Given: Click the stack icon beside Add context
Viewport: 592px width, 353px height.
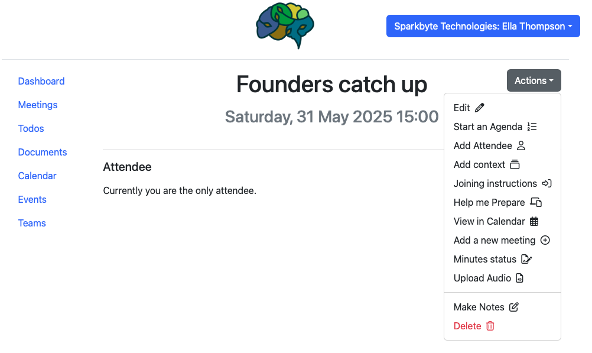Looking at the screenshot, I should [515, 164].
